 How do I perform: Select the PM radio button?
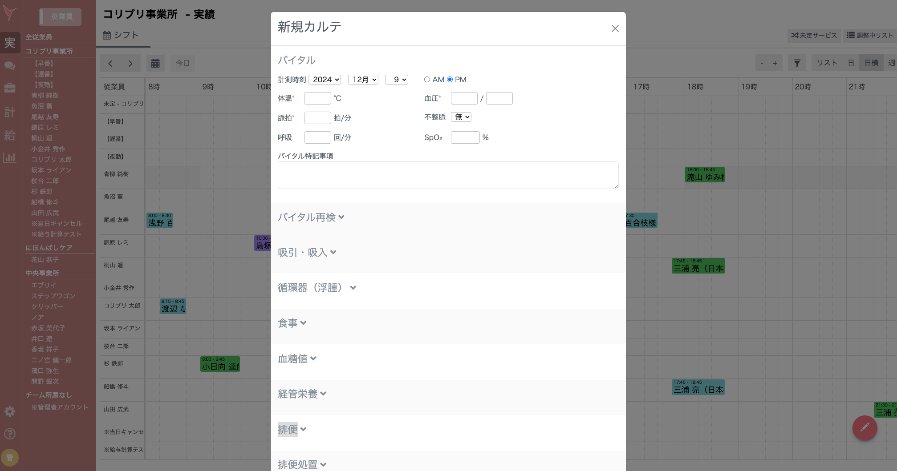450,80
